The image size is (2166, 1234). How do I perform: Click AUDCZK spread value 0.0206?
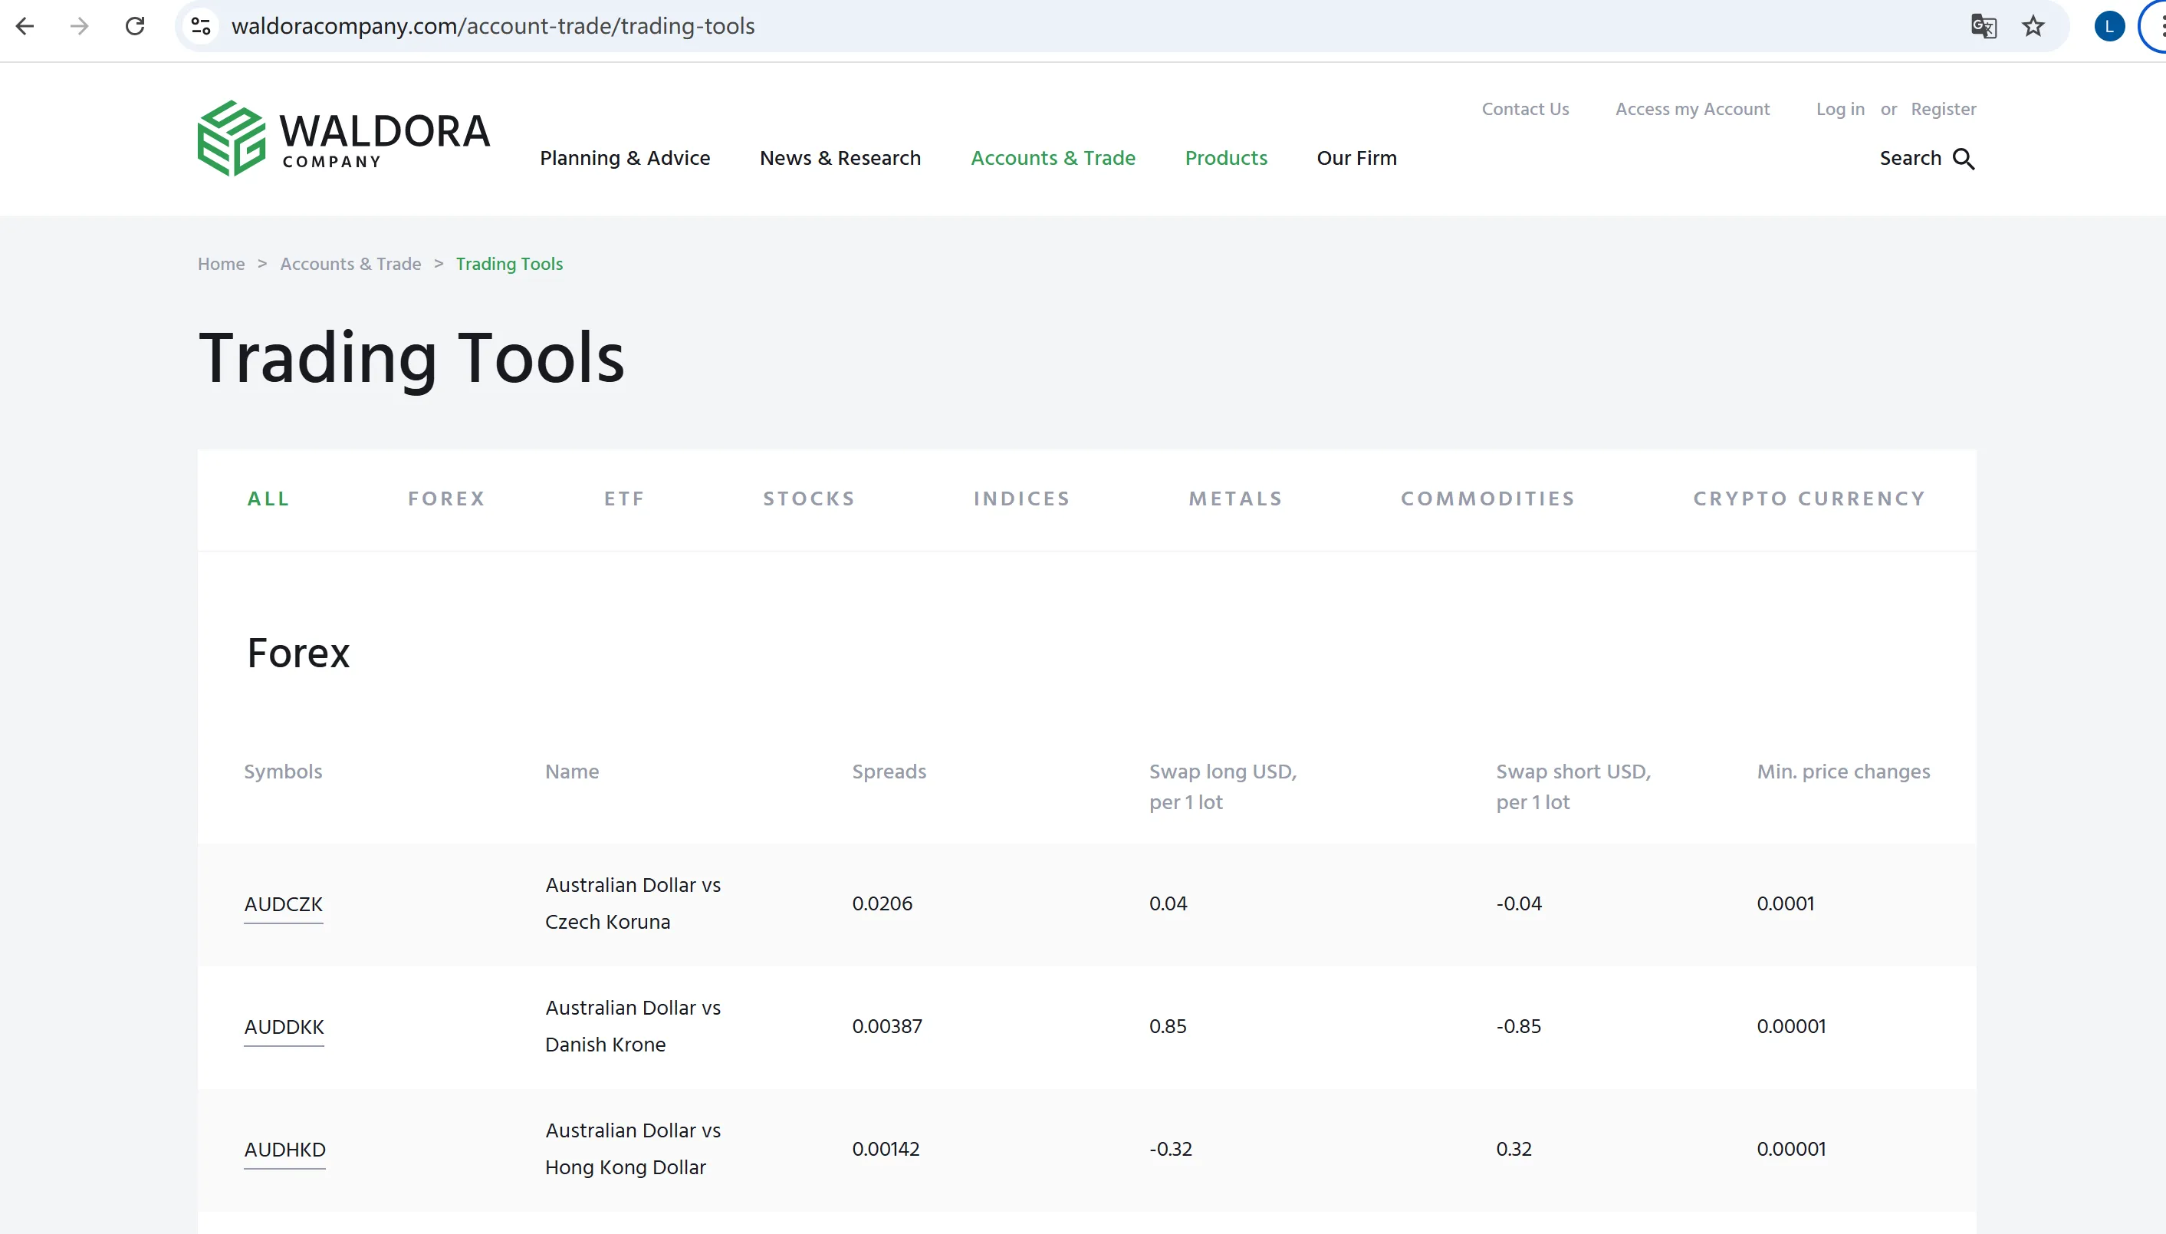tap(882, 904)
